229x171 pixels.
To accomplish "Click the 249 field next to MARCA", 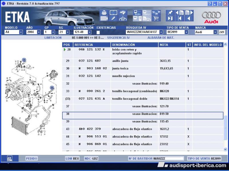I will (221, 32).
